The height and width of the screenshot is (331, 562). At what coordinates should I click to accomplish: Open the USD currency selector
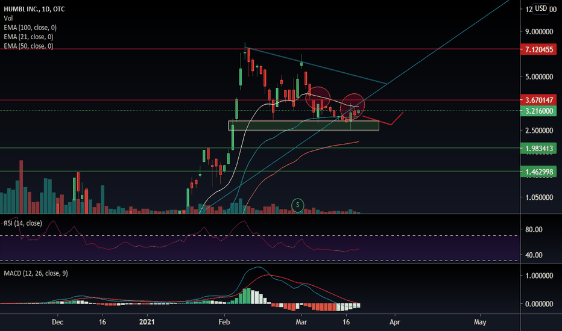[x=541, y=8]
